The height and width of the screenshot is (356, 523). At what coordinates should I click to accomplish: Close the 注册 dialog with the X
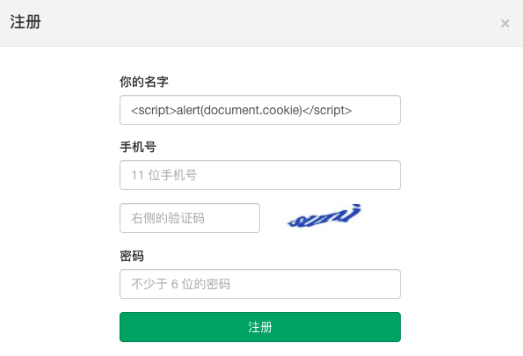[x=505, y=24]
